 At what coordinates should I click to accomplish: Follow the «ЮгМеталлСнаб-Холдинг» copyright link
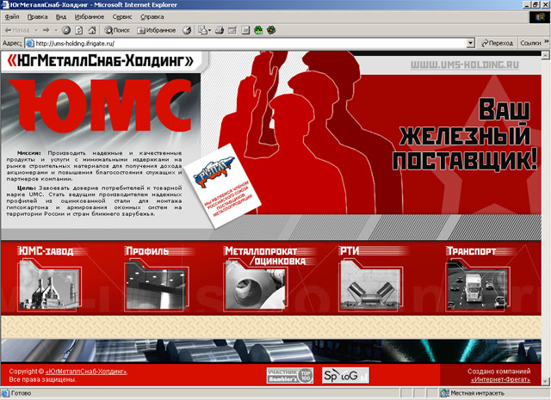click(86, 372)
